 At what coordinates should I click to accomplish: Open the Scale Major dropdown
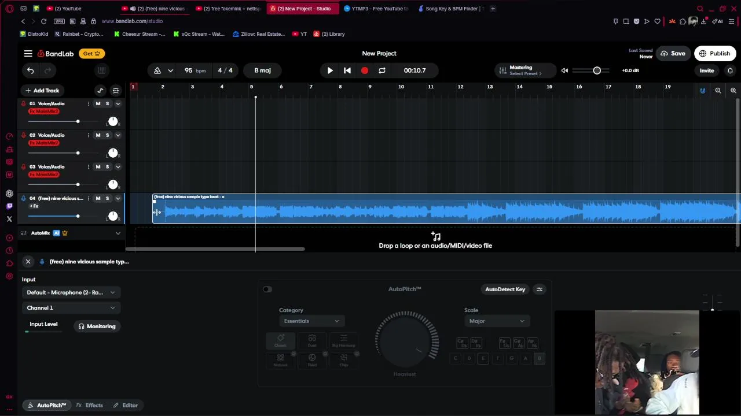coord(497,321)
